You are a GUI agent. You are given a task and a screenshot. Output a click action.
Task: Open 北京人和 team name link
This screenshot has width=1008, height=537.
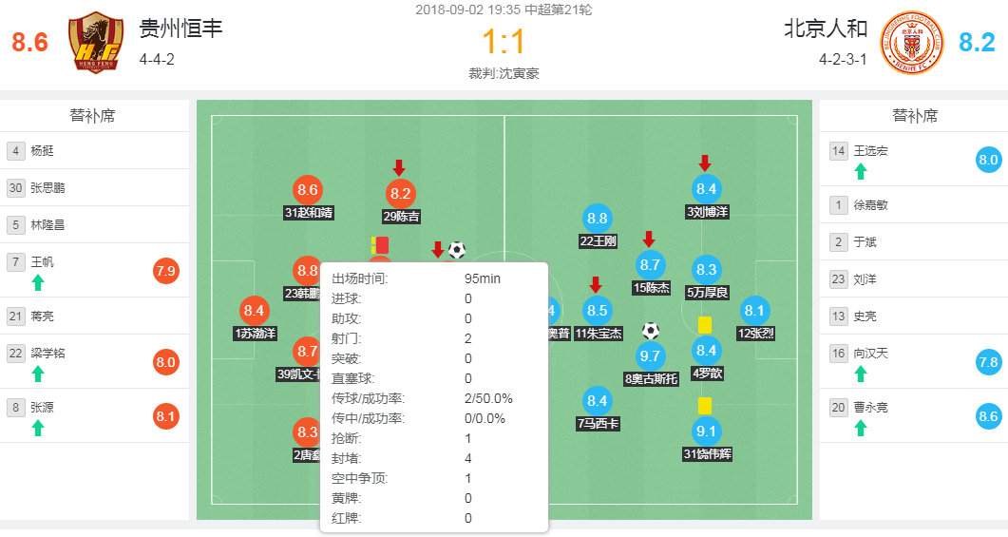[826, 29]
